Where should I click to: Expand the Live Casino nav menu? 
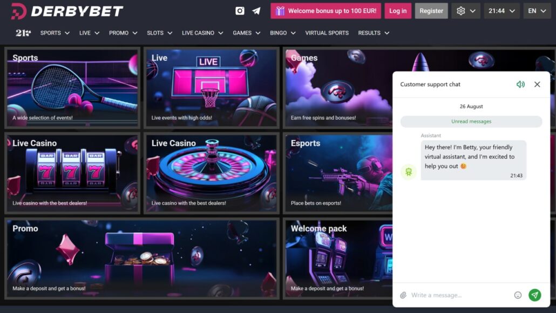click(x=202, y=33)
